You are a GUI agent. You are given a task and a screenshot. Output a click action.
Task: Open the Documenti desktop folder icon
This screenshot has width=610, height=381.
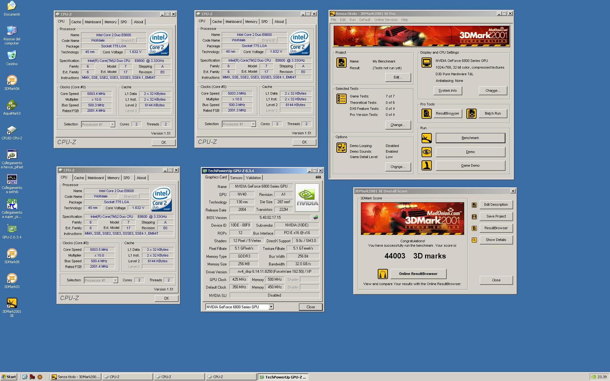tap(12, 6)
